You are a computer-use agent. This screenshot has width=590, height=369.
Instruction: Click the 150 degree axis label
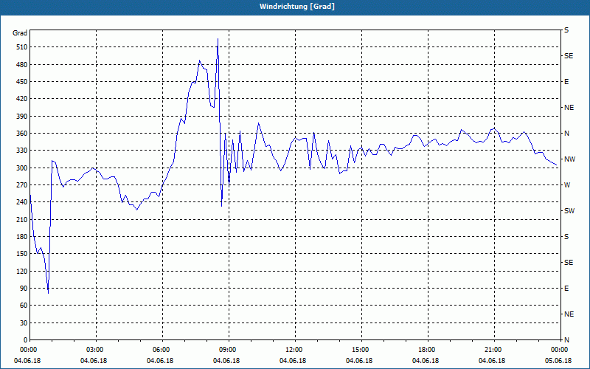[x=22, y=254]
